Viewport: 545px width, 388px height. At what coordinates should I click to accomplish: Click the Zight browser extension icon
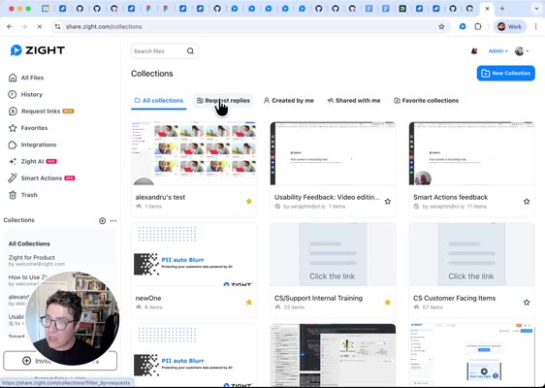[463, 26]
